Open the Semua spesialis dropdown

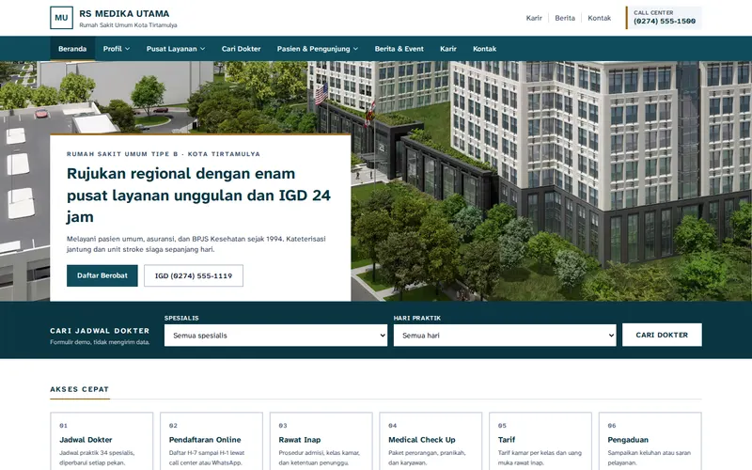[275, 336]
